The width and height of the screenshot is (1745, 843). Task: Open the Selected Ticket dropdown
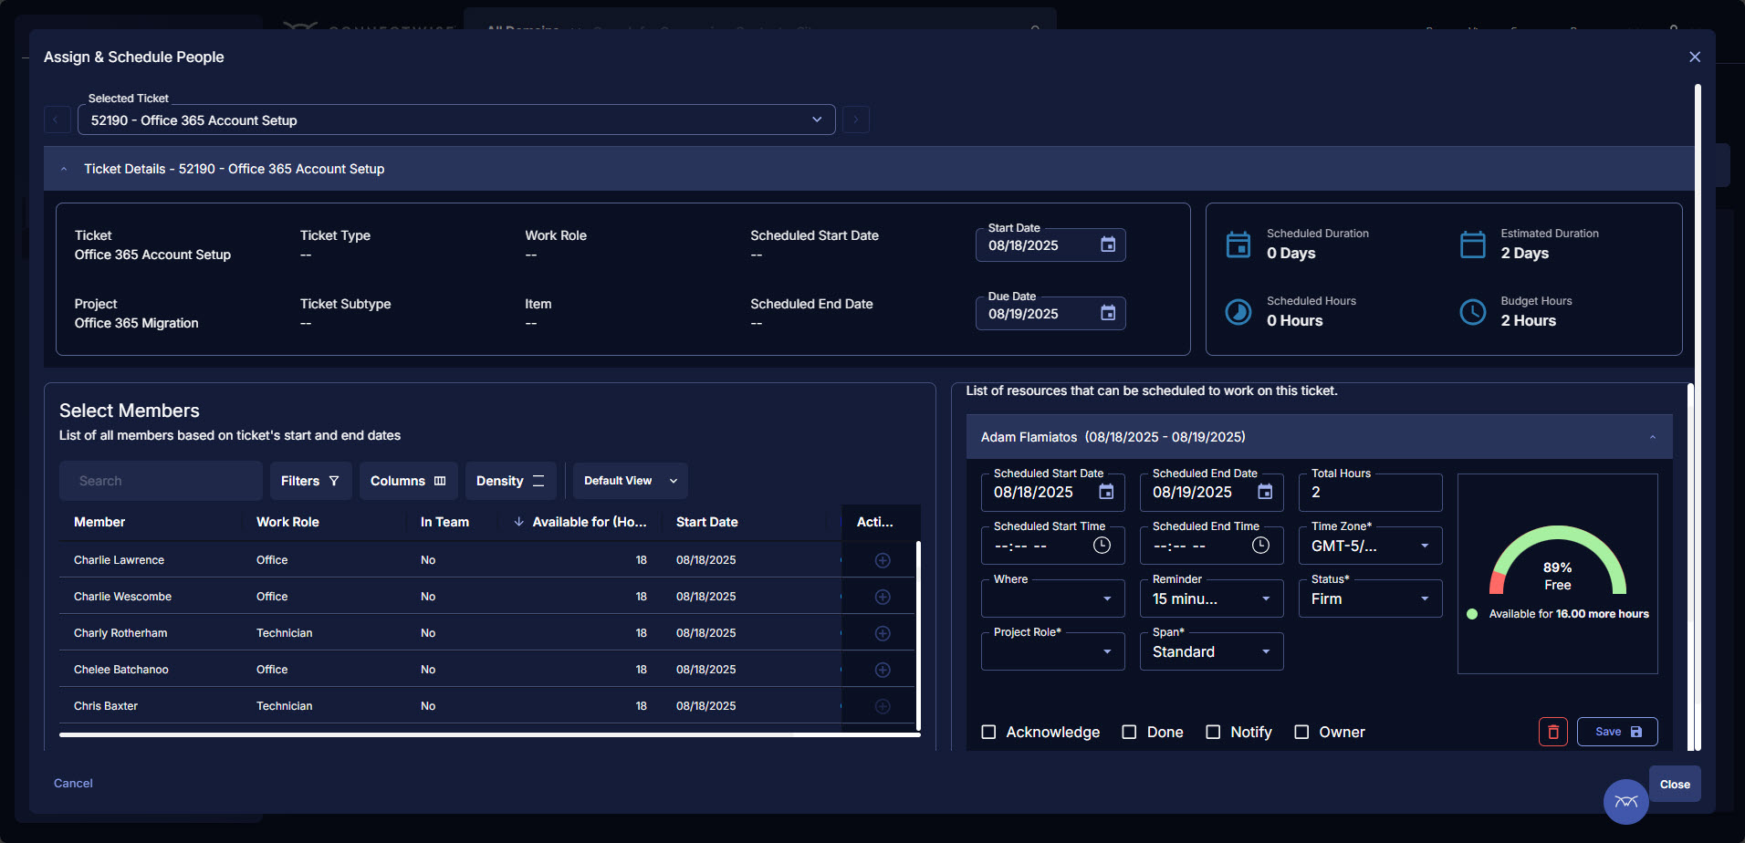pyautogui.click(x=456, y=120)
